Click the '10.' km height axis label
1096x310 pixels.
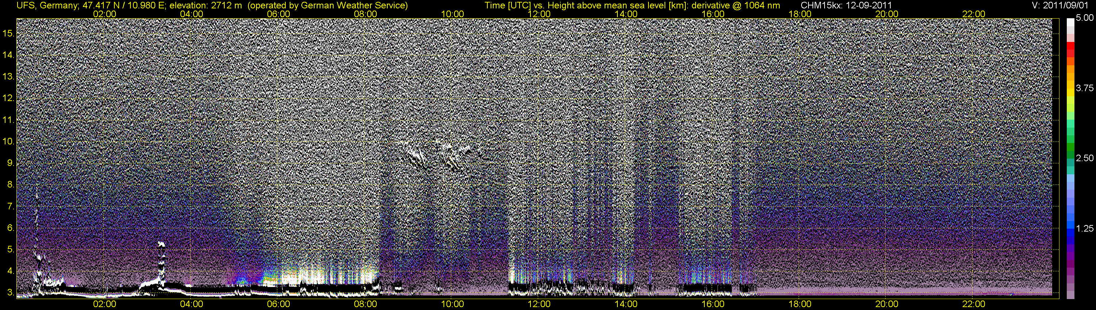[8, 142]
